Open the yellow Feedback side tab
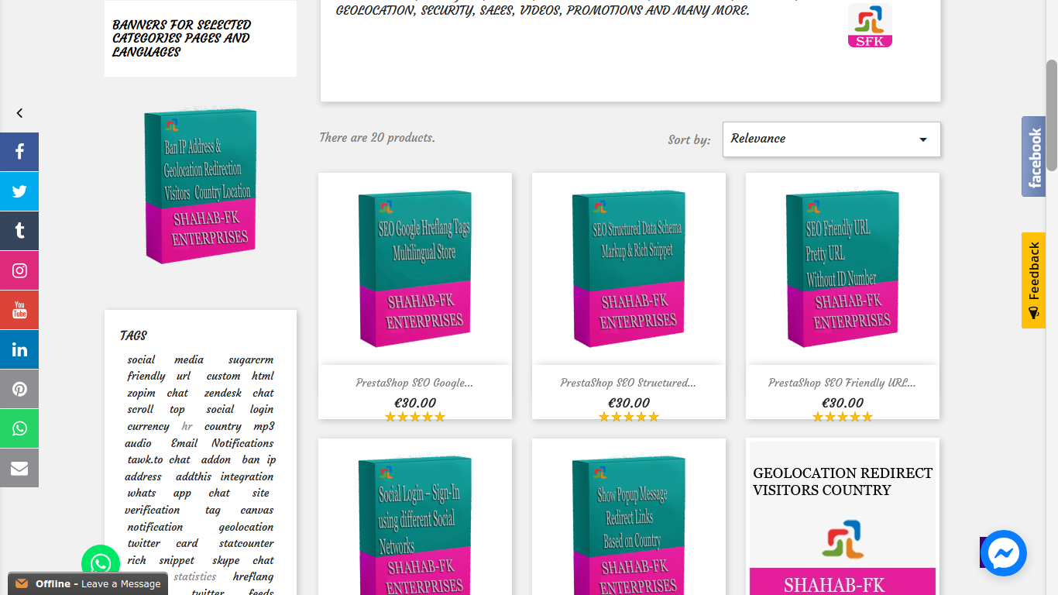The image size is (1058, 595). [x=1033, y=280]
